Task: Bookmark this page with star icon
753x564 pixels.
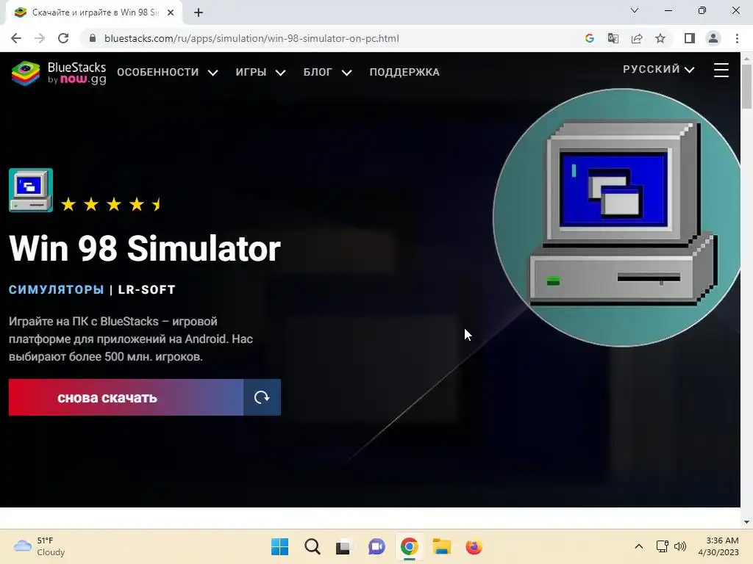Action: [660, 38]
